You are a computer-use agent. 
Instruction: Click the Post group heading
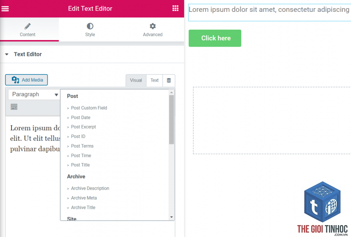pyautogui.click(x=73, y=96)
